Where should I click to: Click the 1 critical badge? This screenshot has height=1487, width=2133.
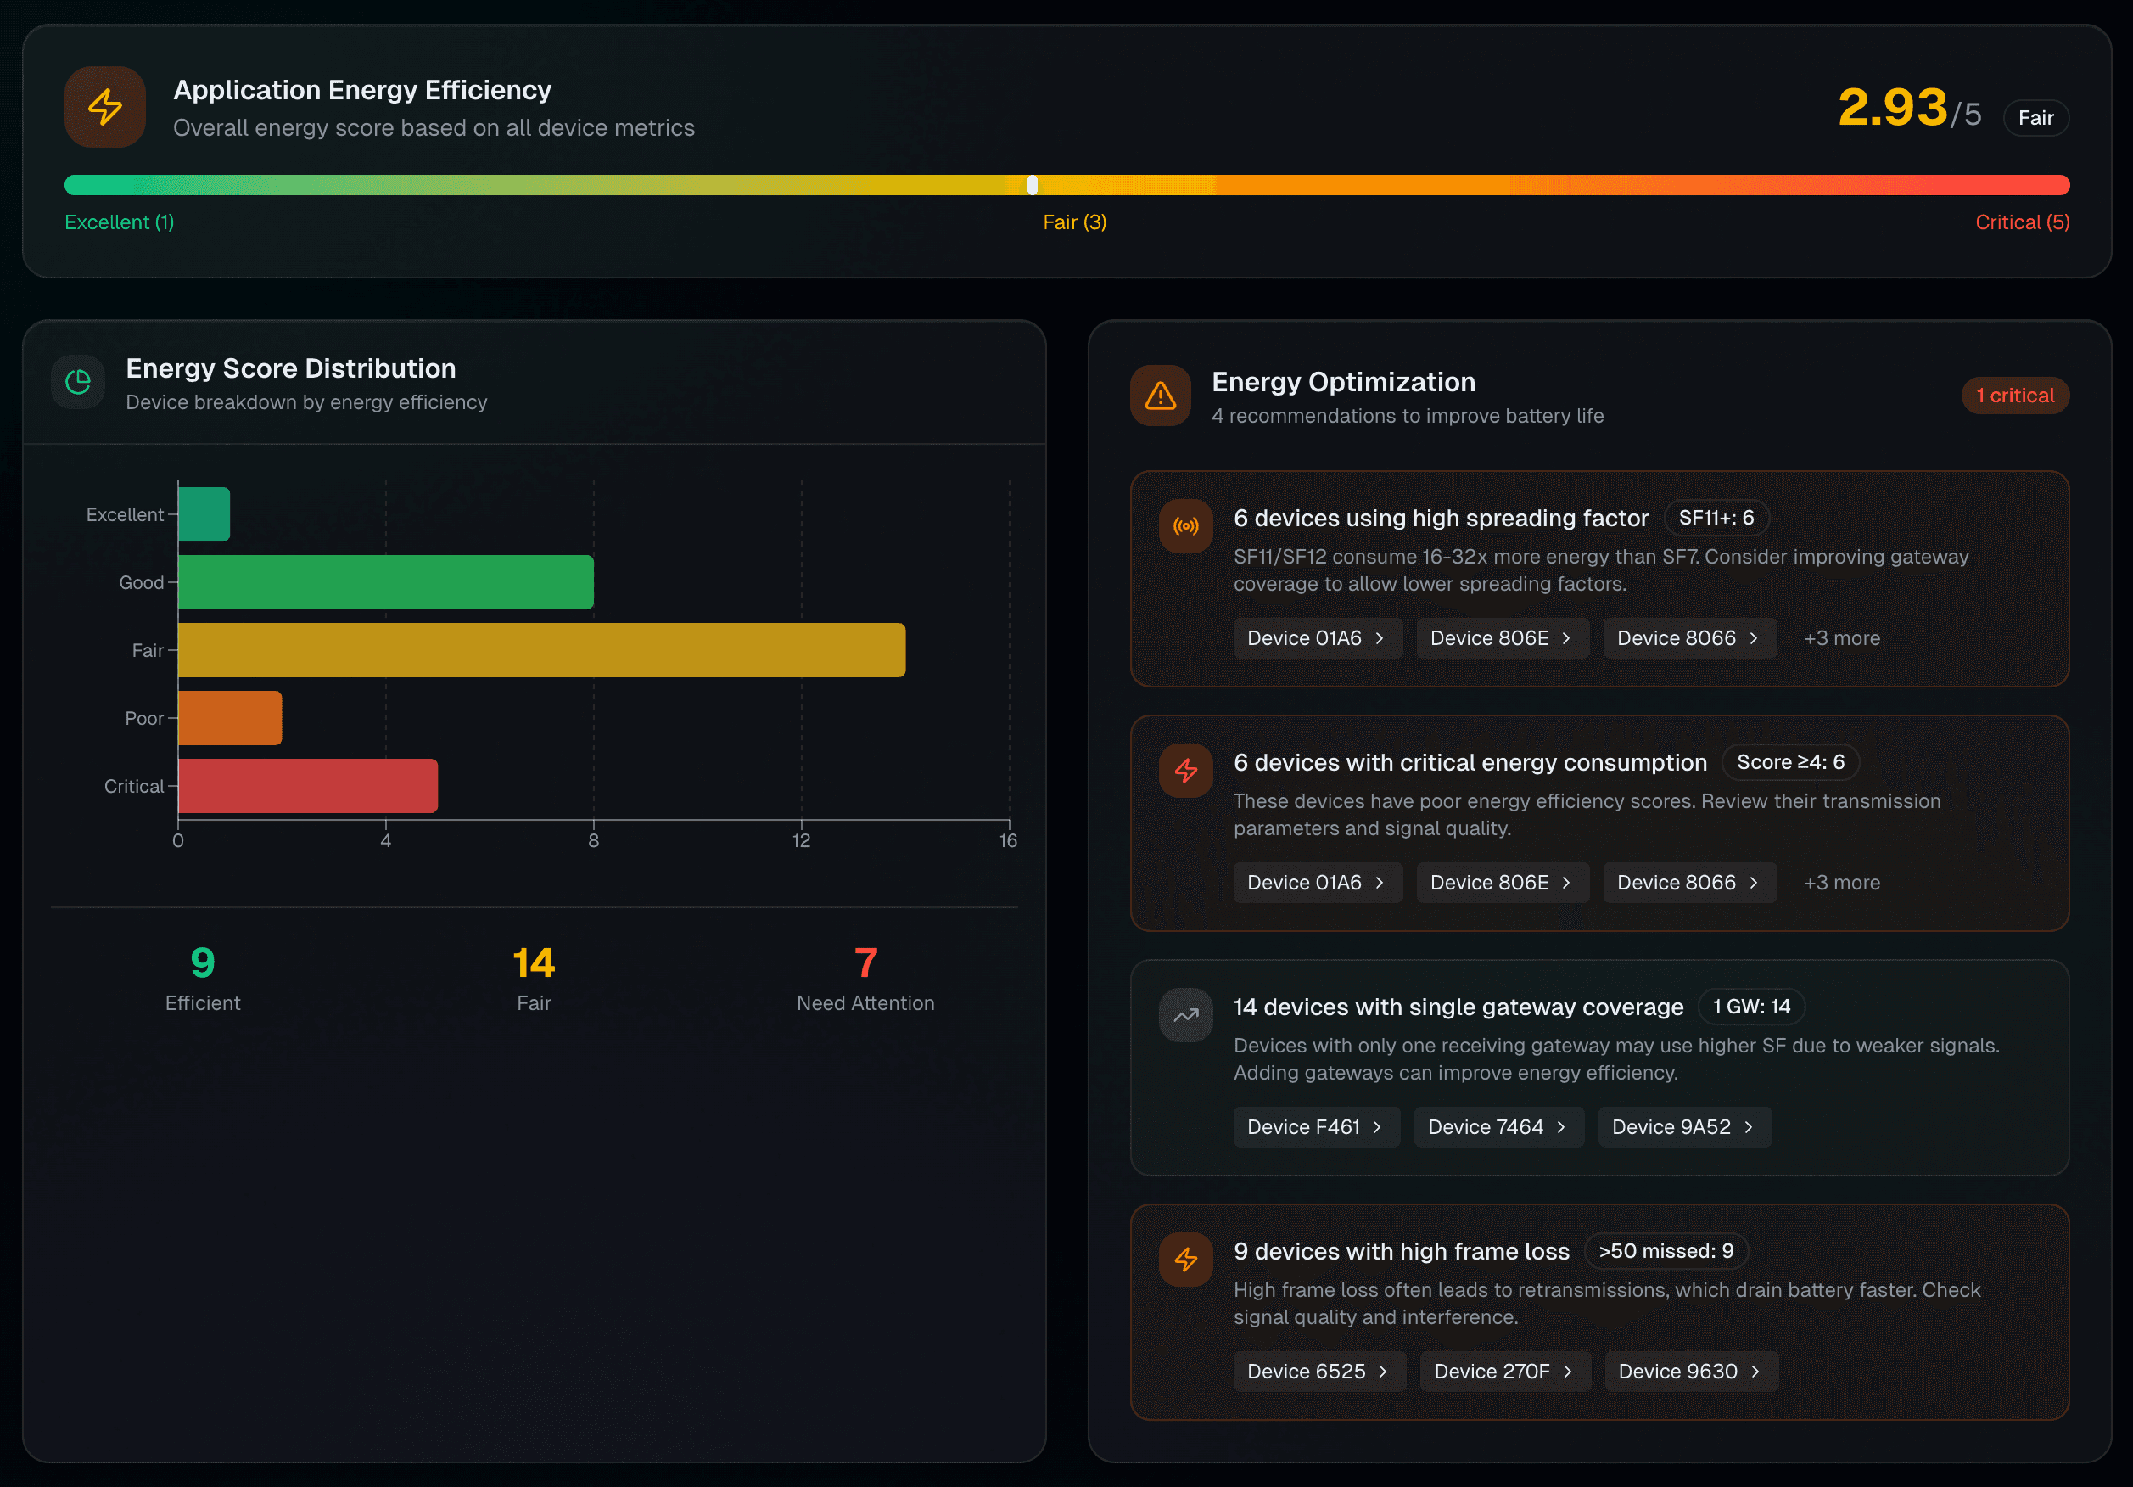[2014, 396]
